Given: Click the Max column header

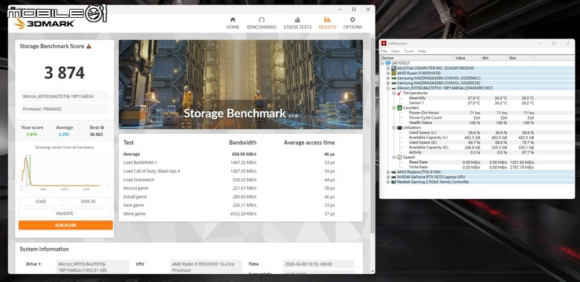Looking at the screenshot, I should [521, 58].
